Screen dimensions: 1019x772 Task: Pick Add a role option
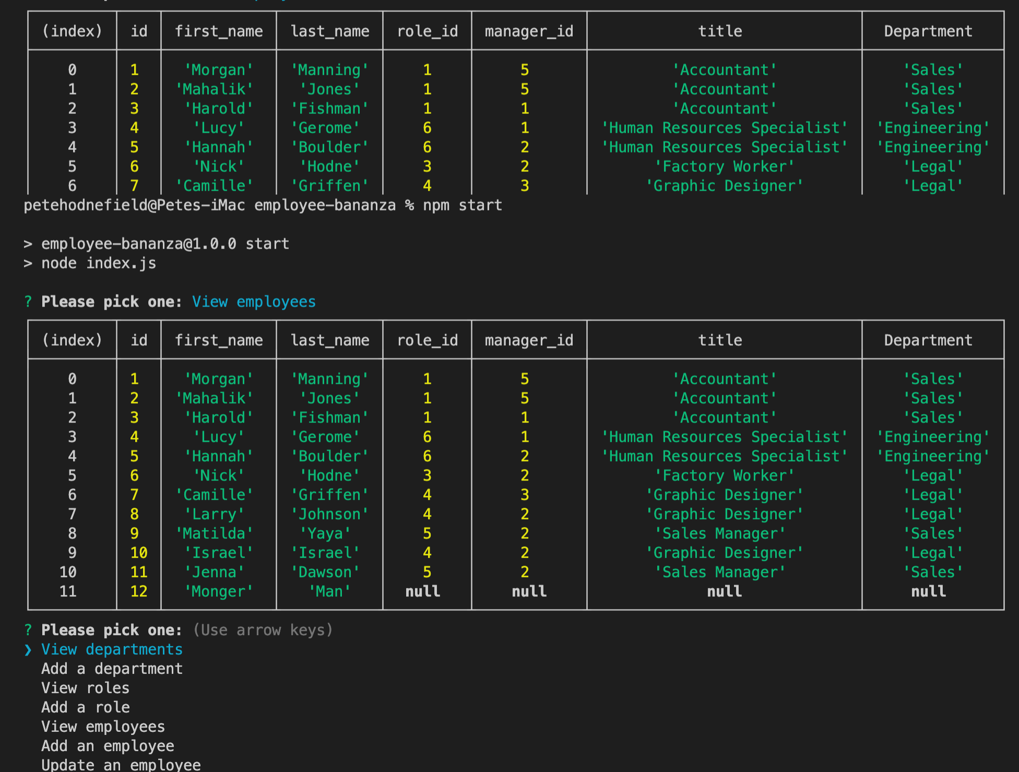click(85, 707)
